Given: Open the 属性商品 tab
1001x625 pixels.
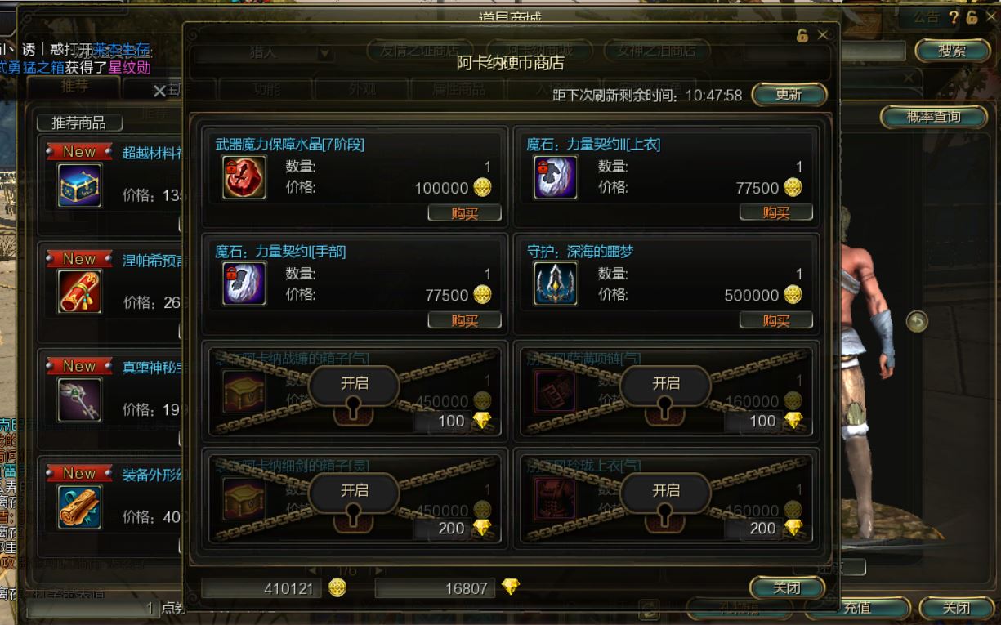Looking at the screenshot, I should click(x=458, y=89).
